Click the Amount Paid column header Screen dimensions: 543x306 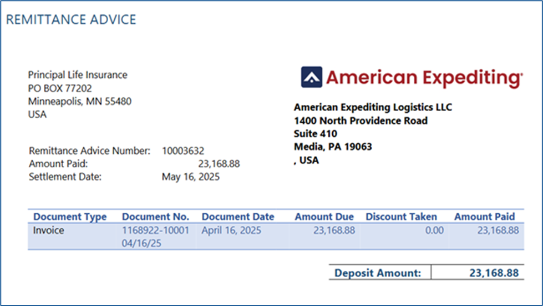click(x=484, y=217)
